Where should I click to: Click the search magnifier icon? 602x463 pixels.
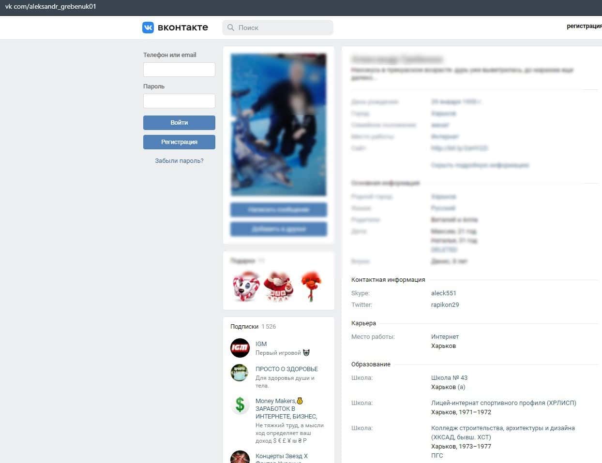(231, 28)
